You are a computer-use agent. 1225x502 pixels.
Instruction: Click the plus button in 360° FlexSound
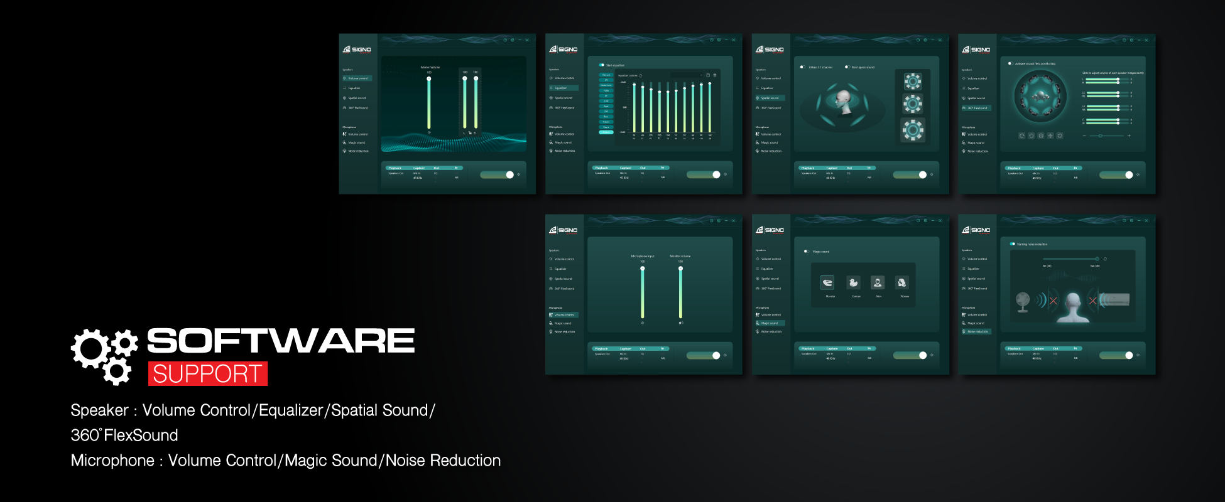pyautogui.click(x=1129, y=136)
